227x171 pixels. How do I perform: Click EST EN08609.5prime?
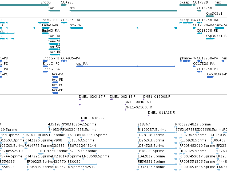point(110,159)
